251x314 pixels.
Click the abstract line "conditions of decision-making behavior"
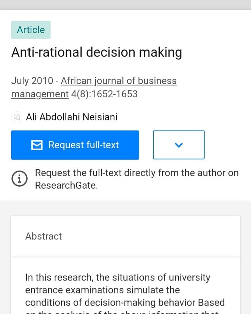point(124,302)
